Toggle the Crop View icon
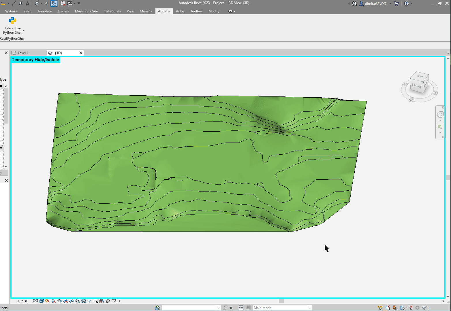 coord(65,301)
